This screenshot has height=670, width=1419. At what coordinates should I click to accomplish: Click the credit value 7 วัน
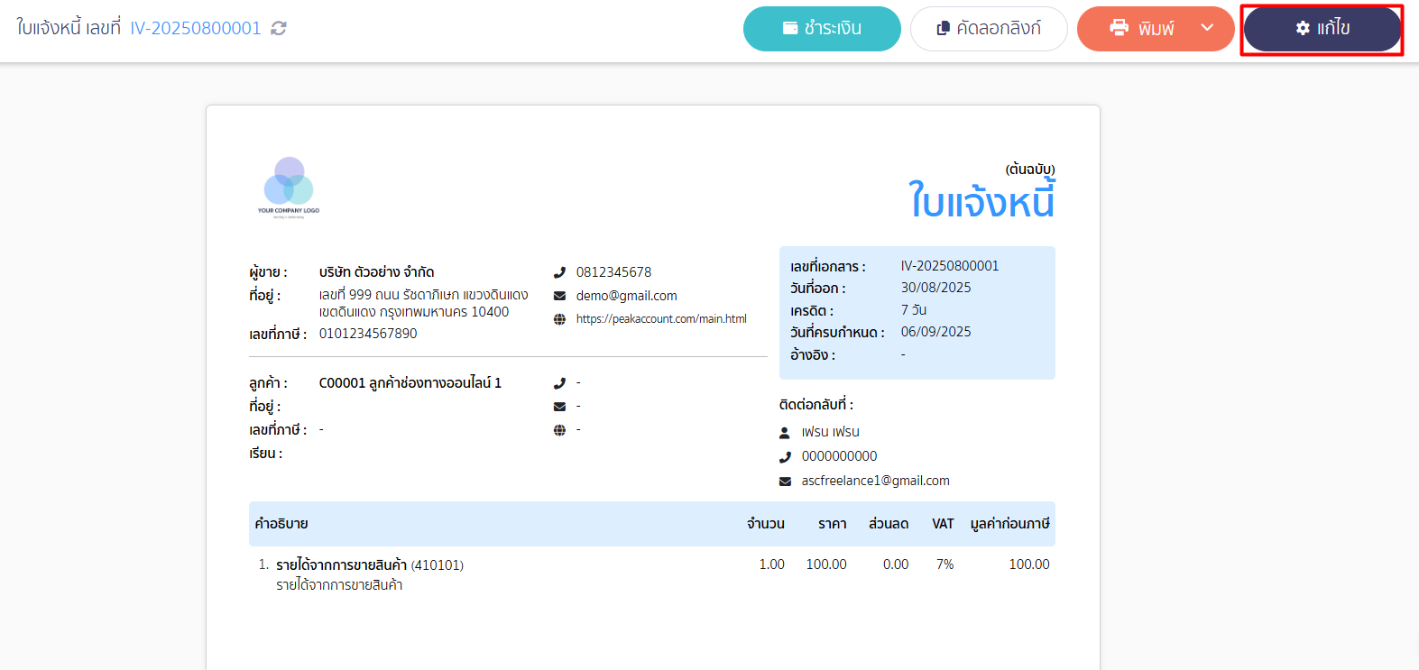tap(914, 310)
